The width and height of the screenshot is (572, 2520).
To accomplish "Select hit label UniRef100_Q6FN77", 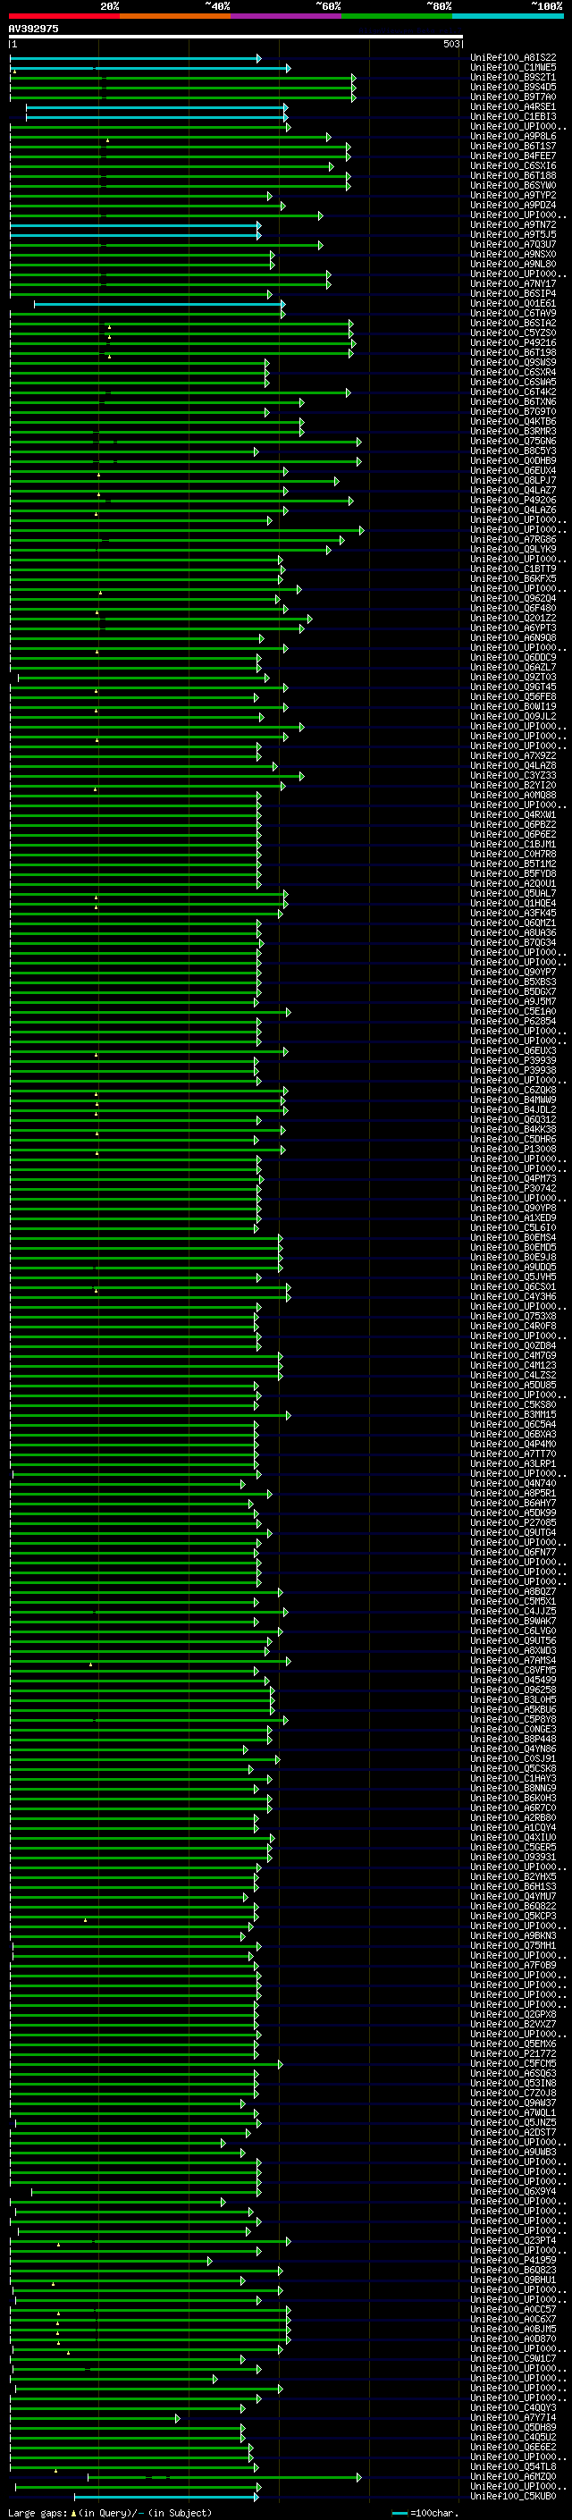I will click(x=513, y=1553).
